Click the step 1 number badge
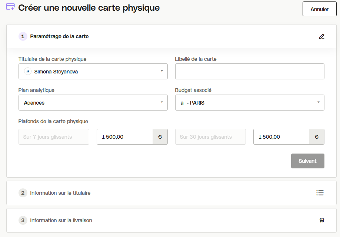Image resolution: width=340 pixels, height=237 pixels. 23,36
